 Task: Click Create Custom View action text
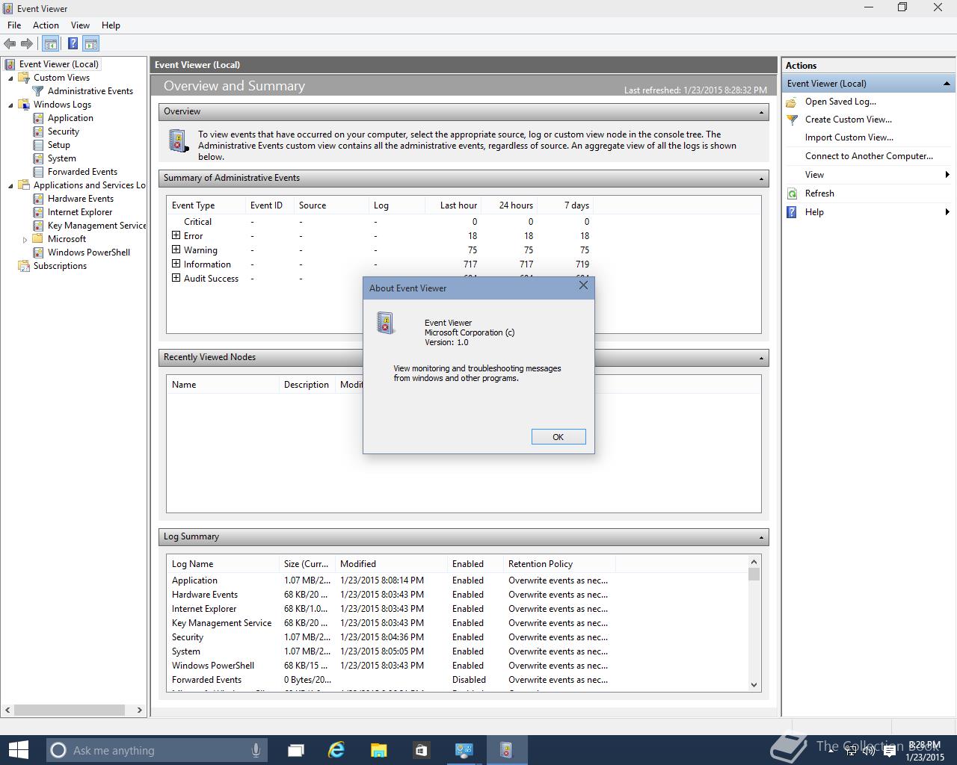click(848, 120)
